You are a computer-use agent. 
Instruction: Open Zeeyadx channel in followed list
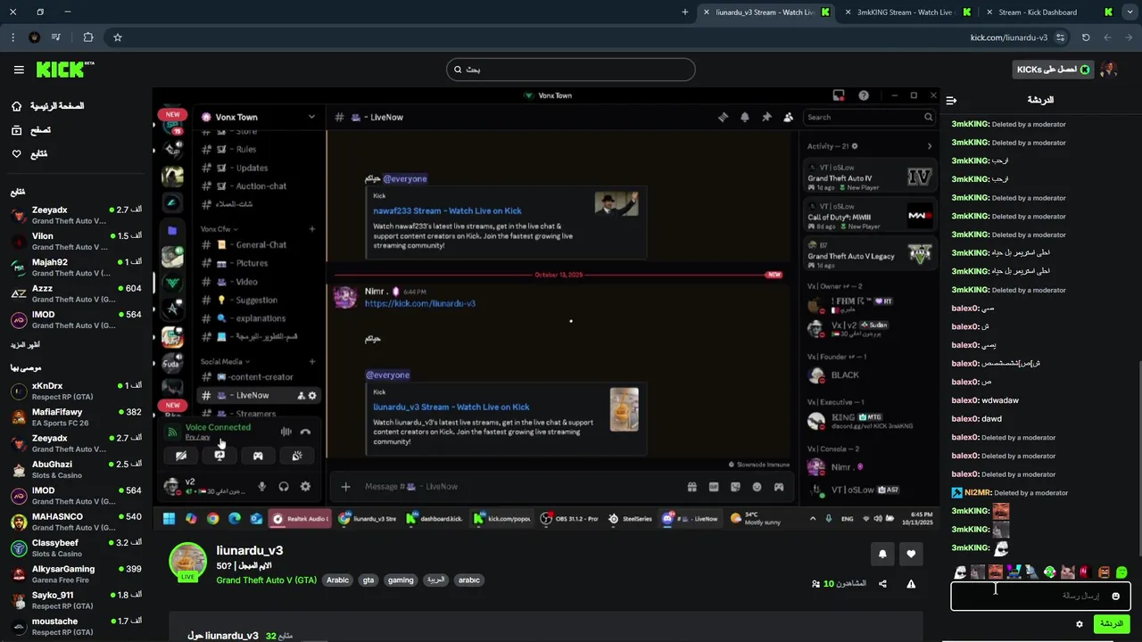76,215
